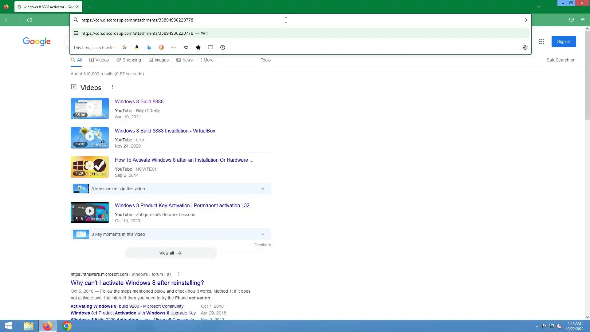Open Why can't I activate Windows 8 link

(137, 283)
